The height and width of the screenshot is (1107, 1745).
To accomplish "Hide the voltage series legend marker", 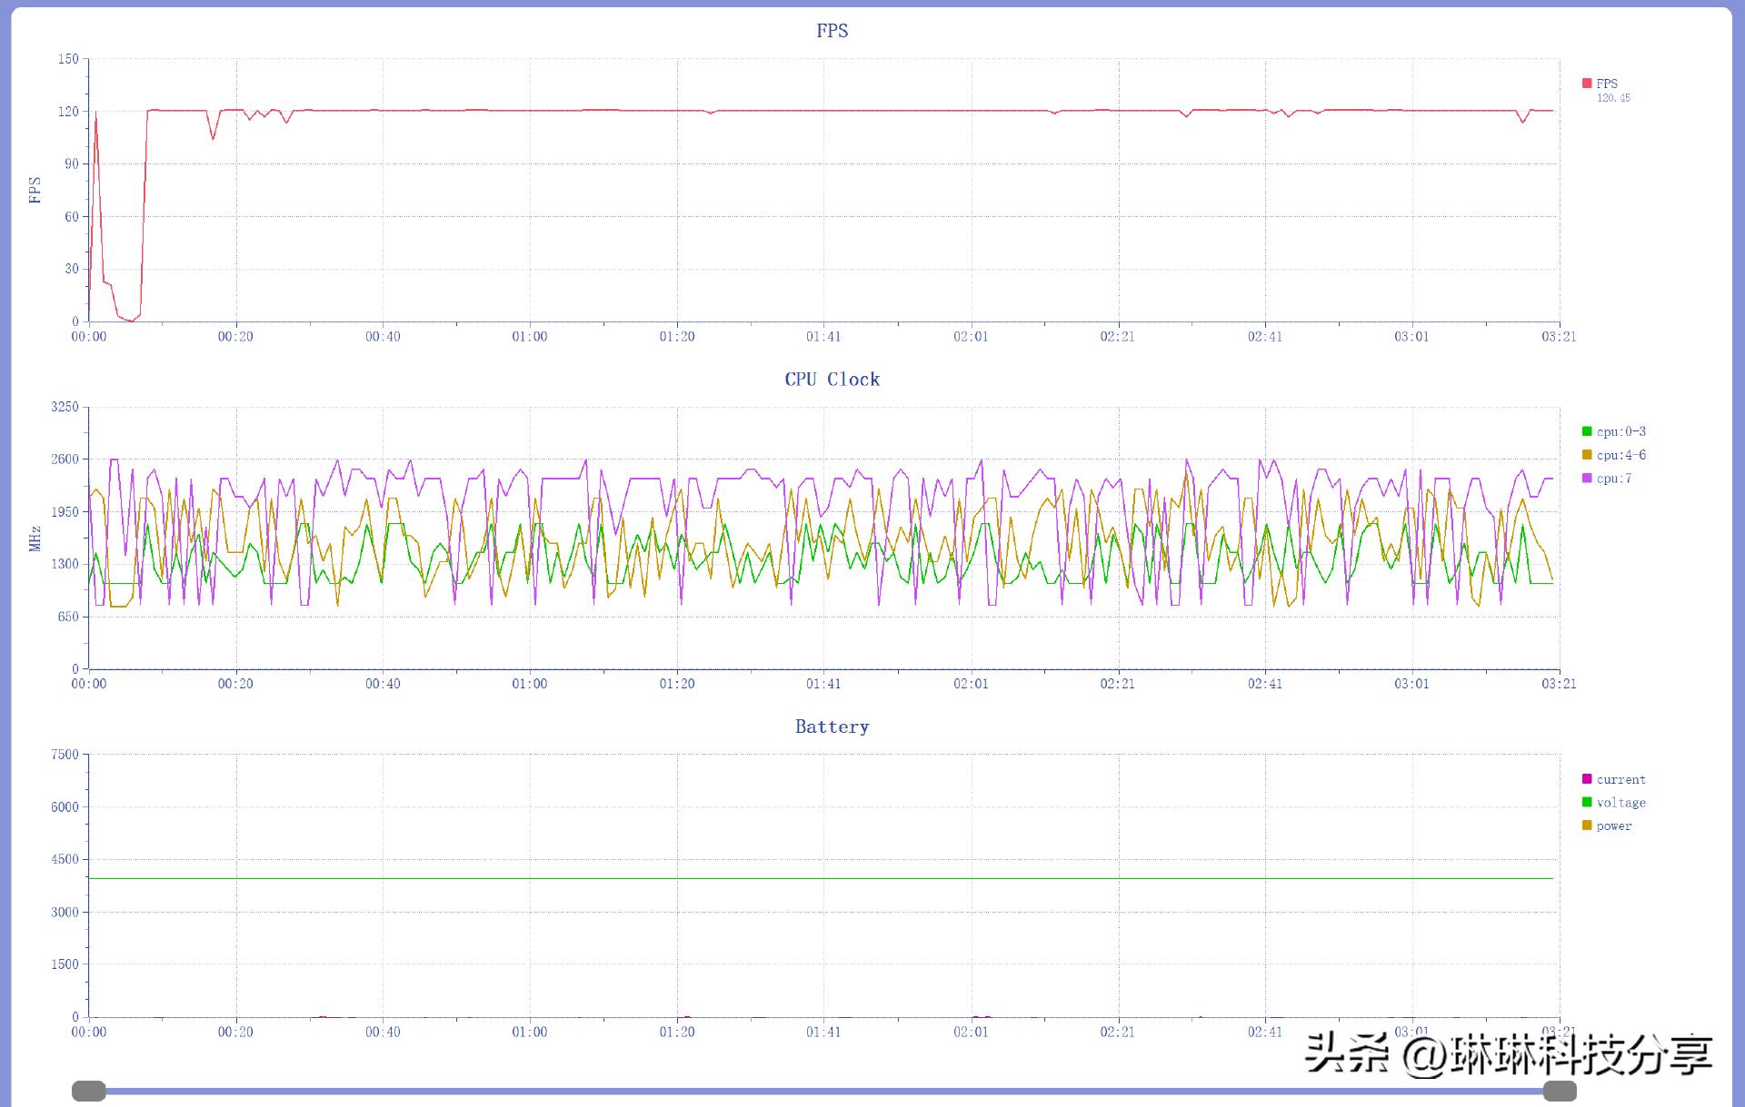I will pyautogui.click(x=1587, y=803).
